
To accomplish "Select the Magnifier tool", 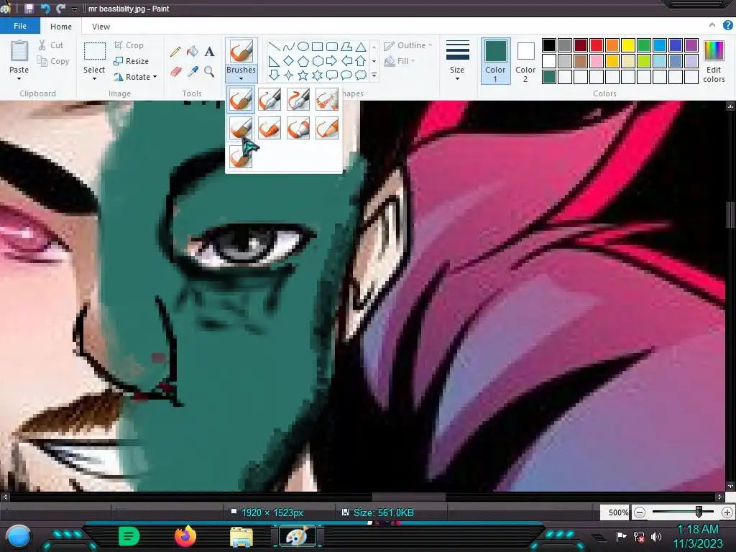I will tap(209, 71).
